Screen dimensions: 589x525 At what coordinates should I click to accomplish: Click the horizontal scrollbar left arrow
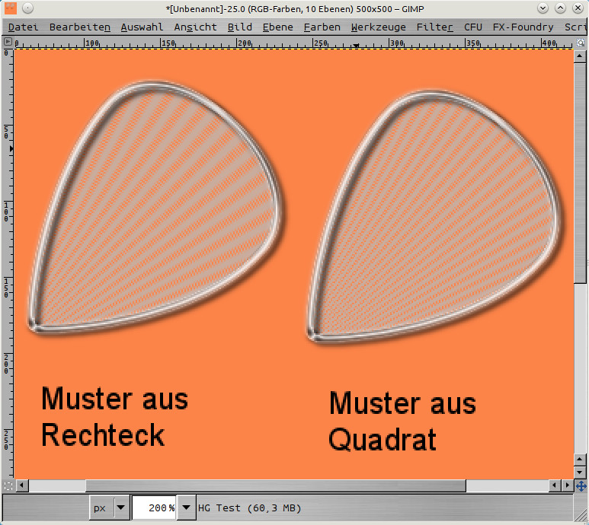pyautogui.click(x=22, y=485)
